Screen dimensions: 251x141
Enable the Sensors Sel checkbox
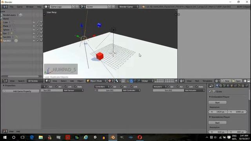[47, 87]
